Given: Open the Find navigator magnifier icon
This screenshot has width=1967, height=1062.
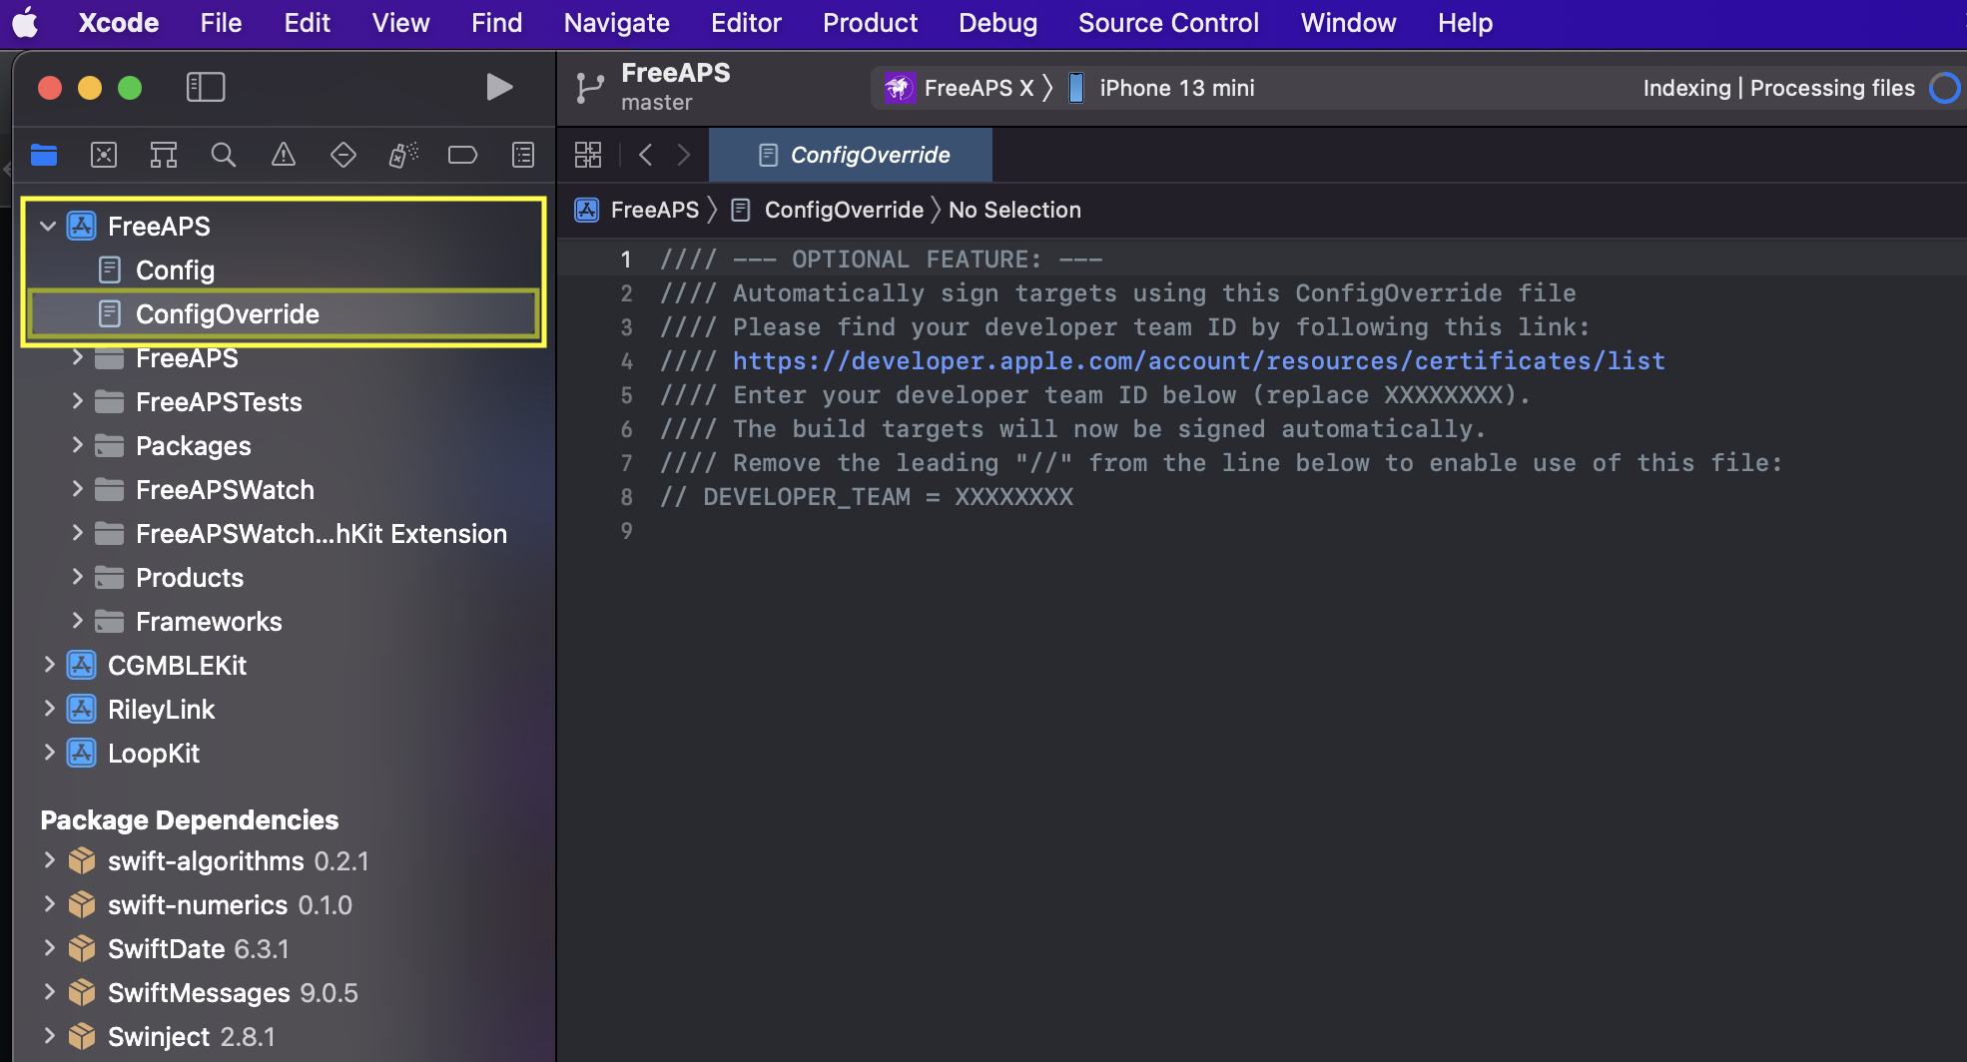Looking at the screenshot, I should click(224, 155).
